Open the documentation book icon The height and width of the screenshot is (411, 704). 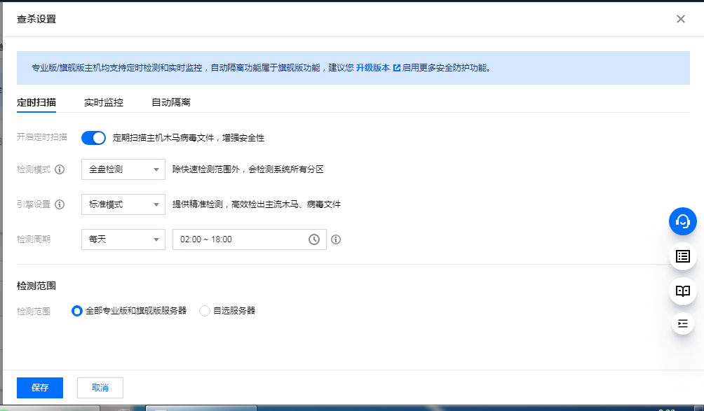point(682,291)
